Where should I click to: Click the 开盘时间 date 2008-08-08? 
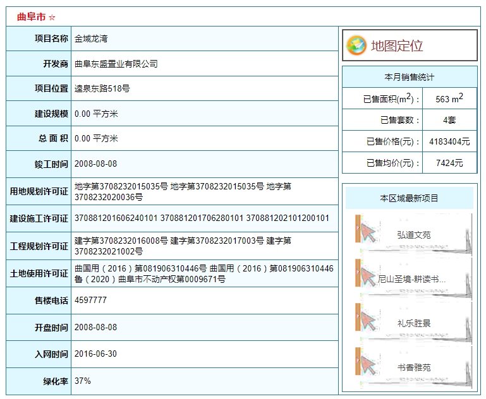[x=95, y=327]
